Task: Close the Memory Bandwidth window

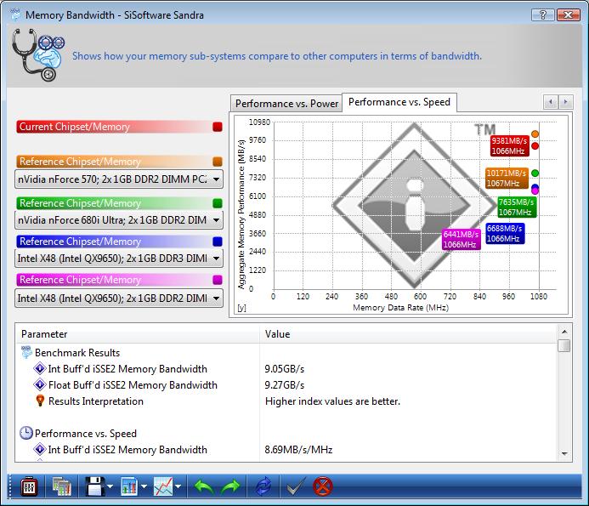Action: coord(569,15)
